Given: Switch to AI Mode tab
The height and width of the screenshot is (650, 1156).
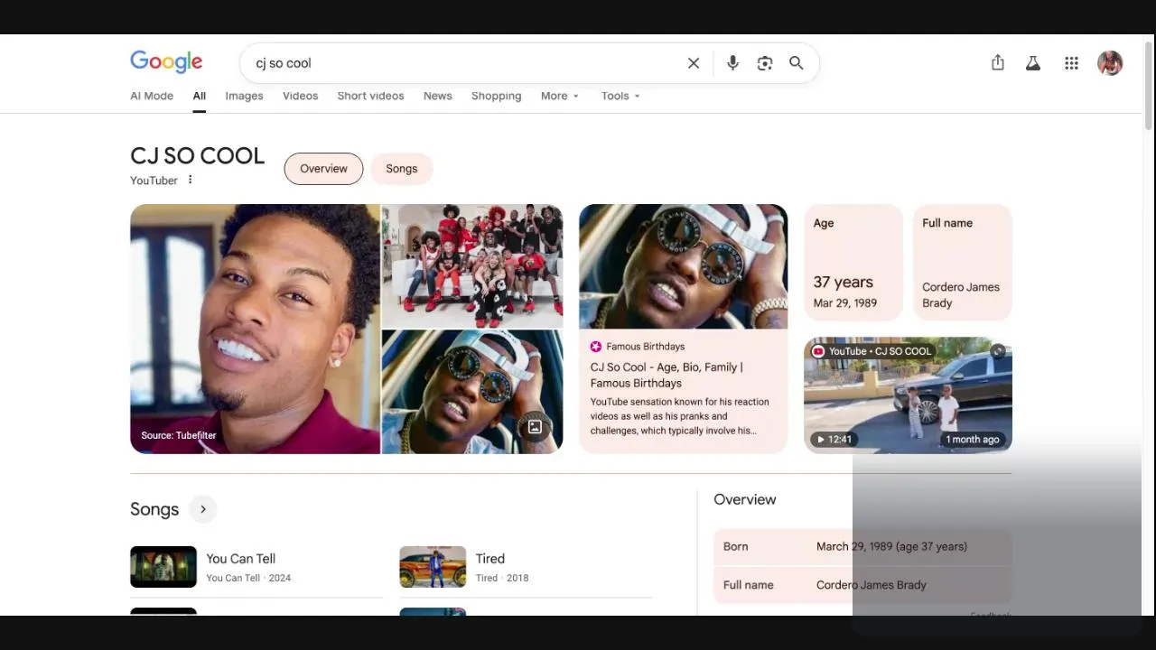Looking at the screenshot, I should point(152,96).
